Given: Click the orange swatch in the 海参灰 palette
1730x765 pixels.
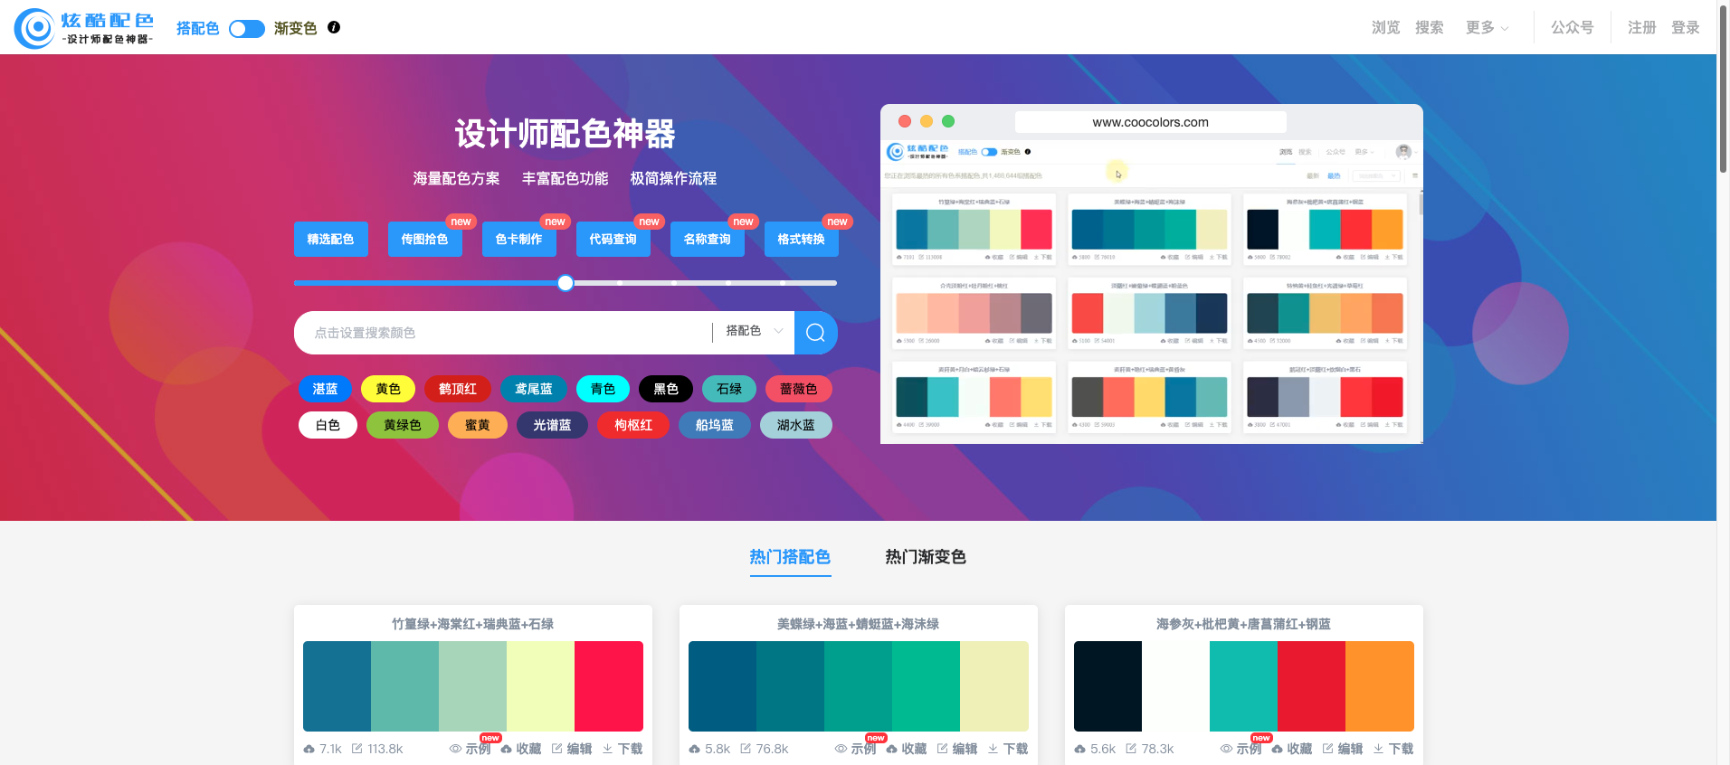Looking at the screenshot, I should [x=1380, y=686].
